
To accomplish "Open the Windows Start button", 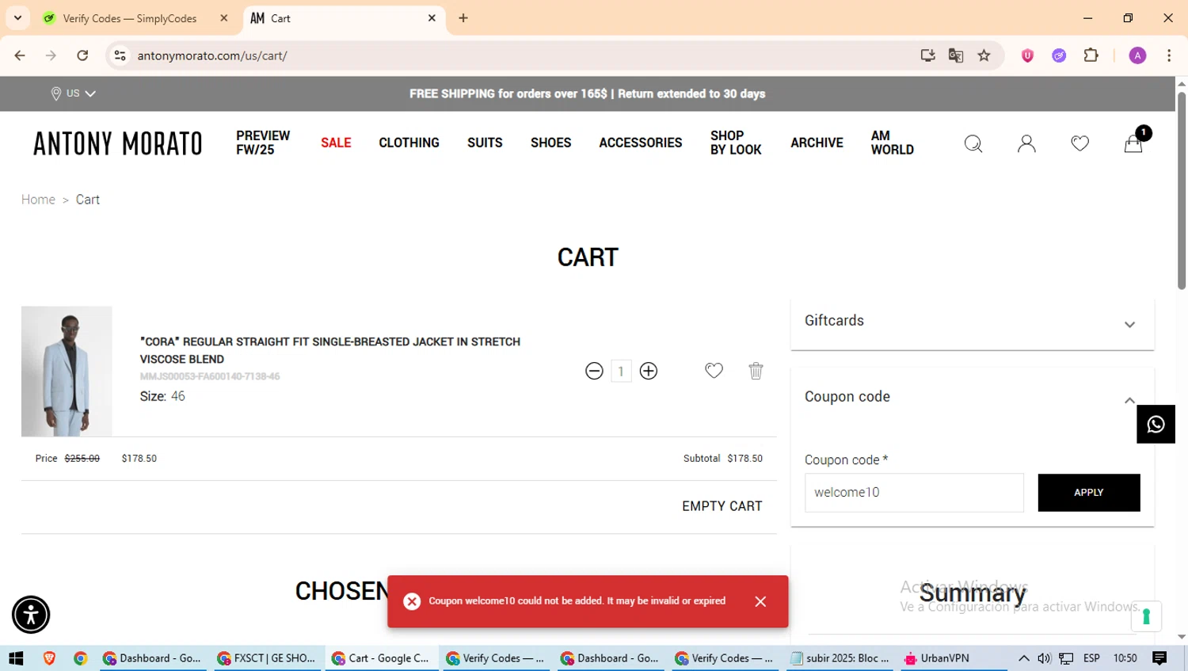I will tap(16, 658).
